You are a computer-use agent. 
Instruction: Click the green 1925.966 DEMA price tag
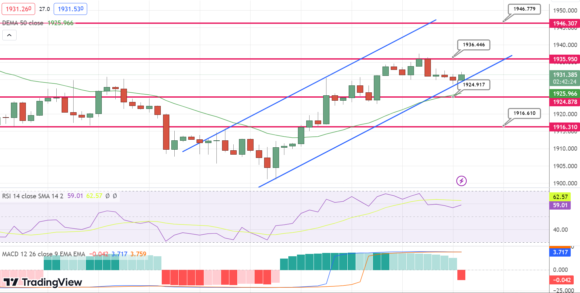[x=565, y=94]
